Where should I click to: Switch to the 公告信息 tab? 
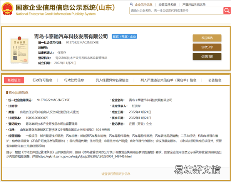click(x=215, y=80)
